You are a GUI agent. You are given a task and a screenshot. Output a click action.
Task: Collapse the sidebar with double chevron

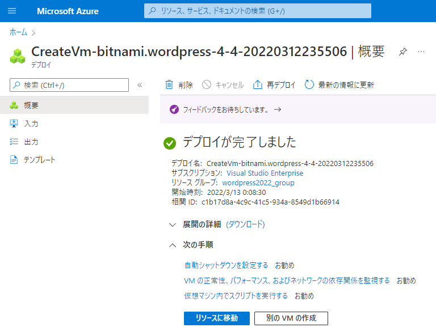[x=140, y=85]
